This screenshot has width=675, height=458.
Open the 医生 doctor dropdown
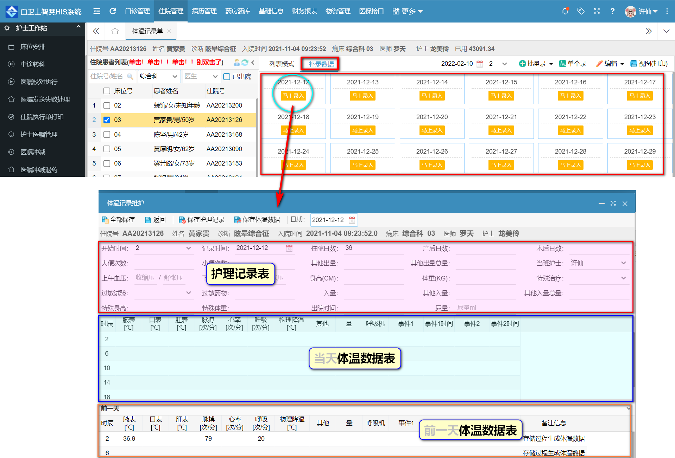pos(202,77)
